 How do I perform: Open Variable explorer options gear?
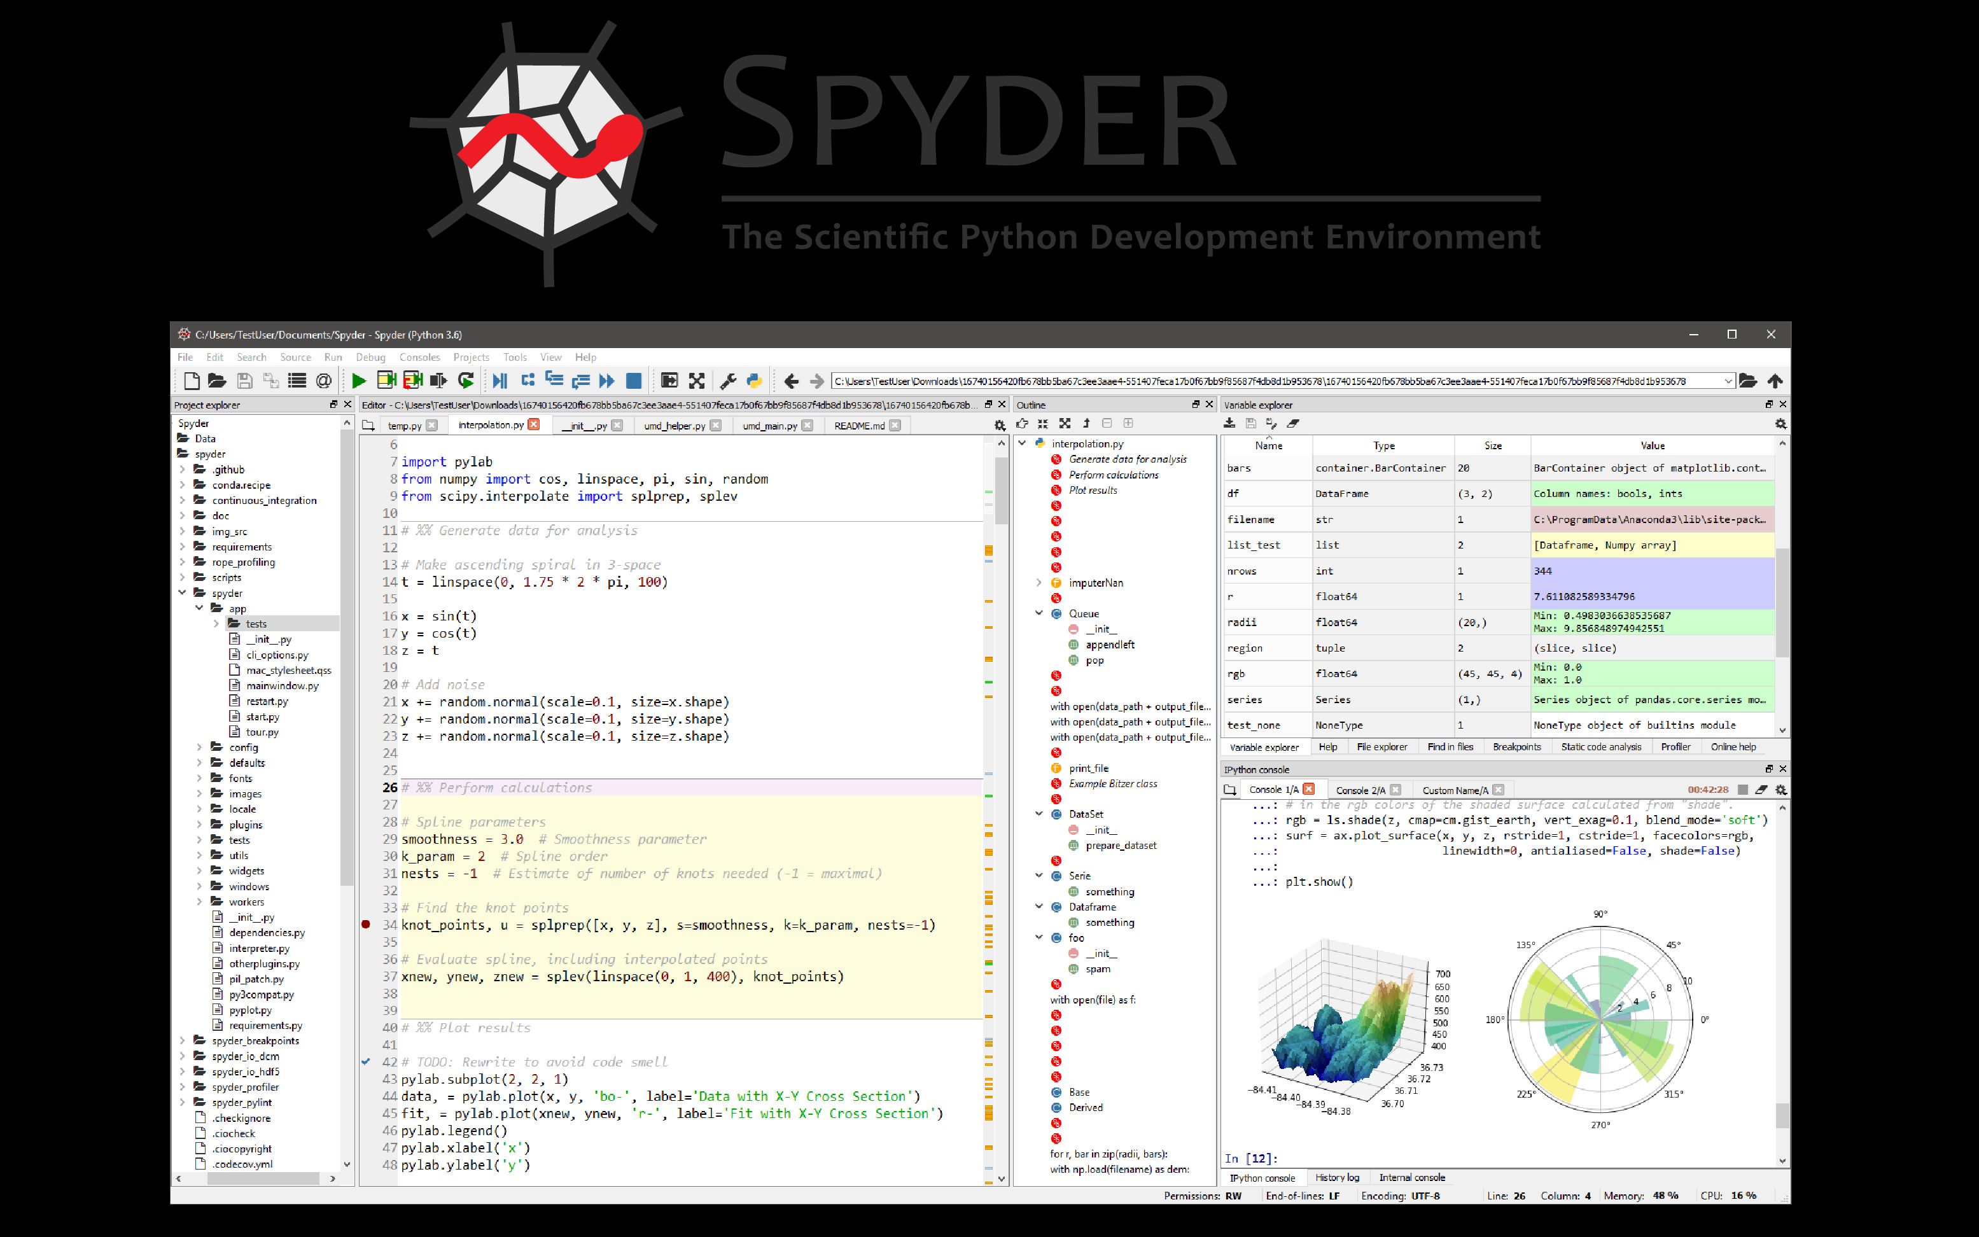coord(1780,424)
